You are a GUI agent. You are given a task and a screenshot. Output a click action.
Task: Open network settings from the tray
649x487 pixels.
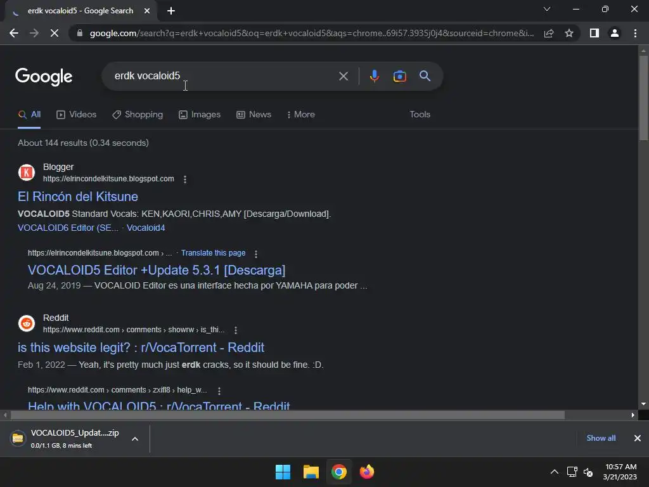(572, 472)
